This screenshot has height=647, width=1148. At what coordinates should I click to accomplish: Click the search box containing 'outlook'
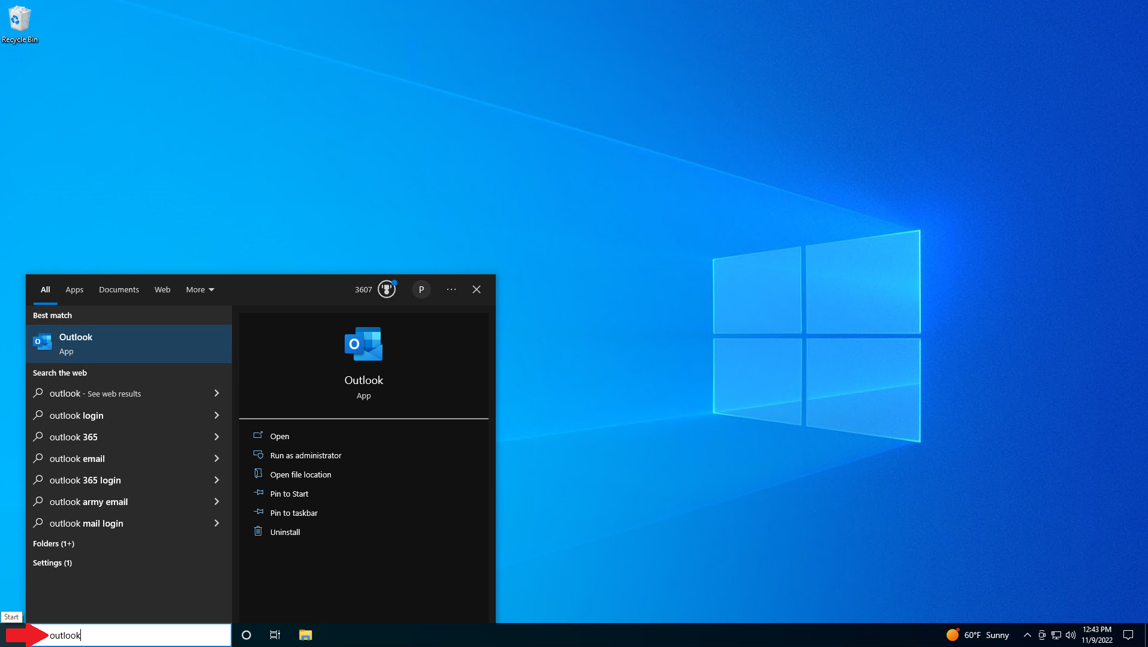(x=129, y=635)
